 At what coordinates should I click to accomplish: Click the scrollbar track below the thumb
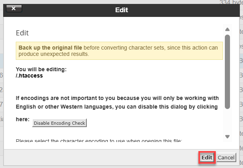click(x=227, y=122)
